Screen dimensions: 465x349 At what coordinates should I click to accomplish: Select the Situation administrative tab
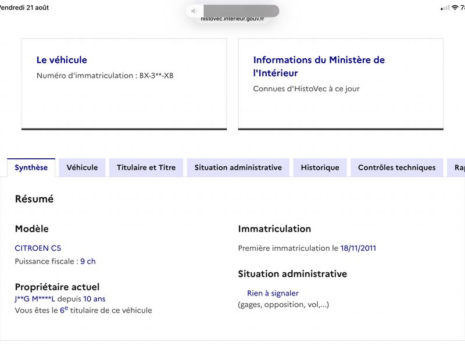tap(238, 168)
